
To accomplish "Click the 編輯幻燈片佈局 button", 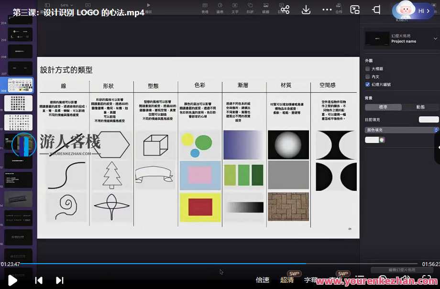I will 402,270.
